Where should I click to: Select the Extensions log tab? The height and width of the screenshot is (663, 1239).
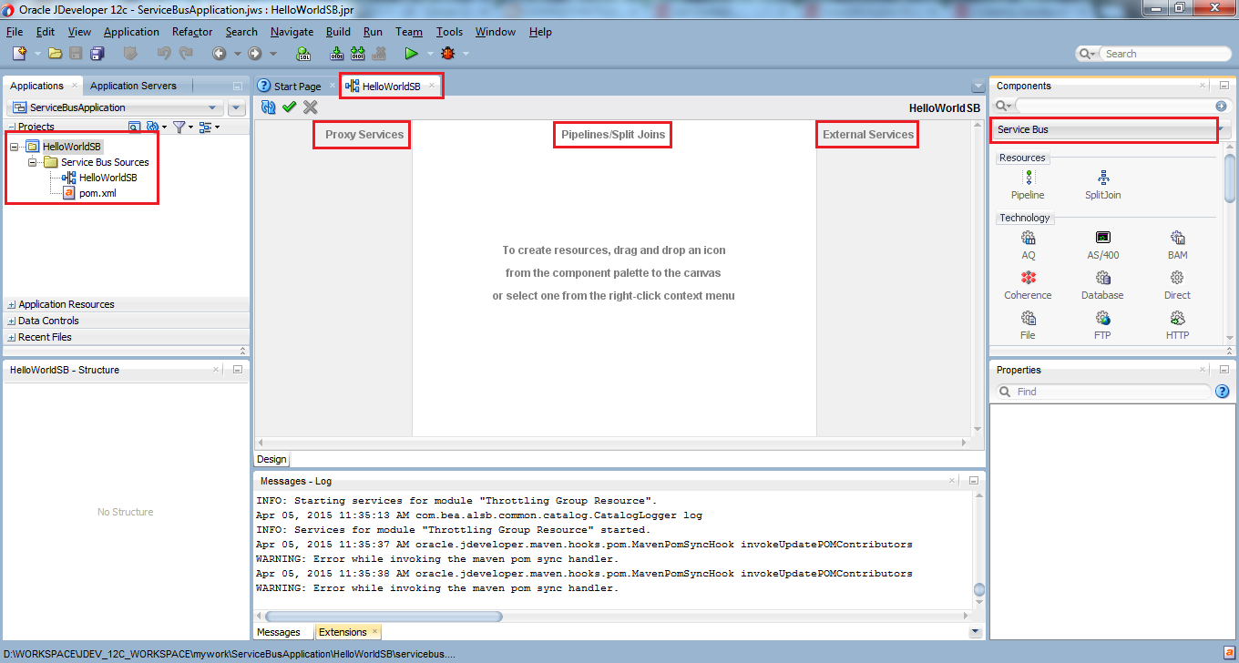click(x=348, y=632)
